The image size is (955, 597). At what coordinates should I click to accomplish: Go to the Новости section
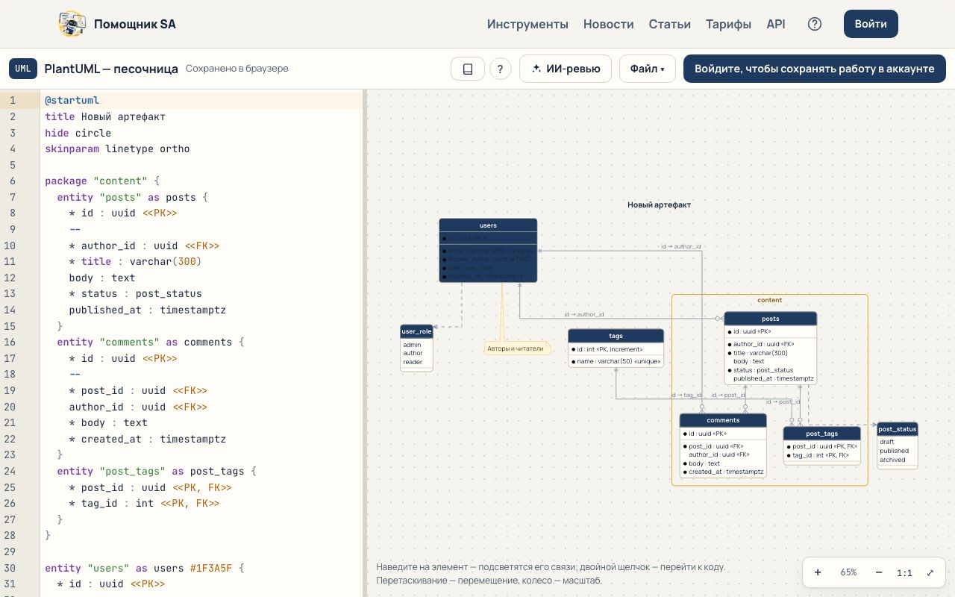pos(609,24)
